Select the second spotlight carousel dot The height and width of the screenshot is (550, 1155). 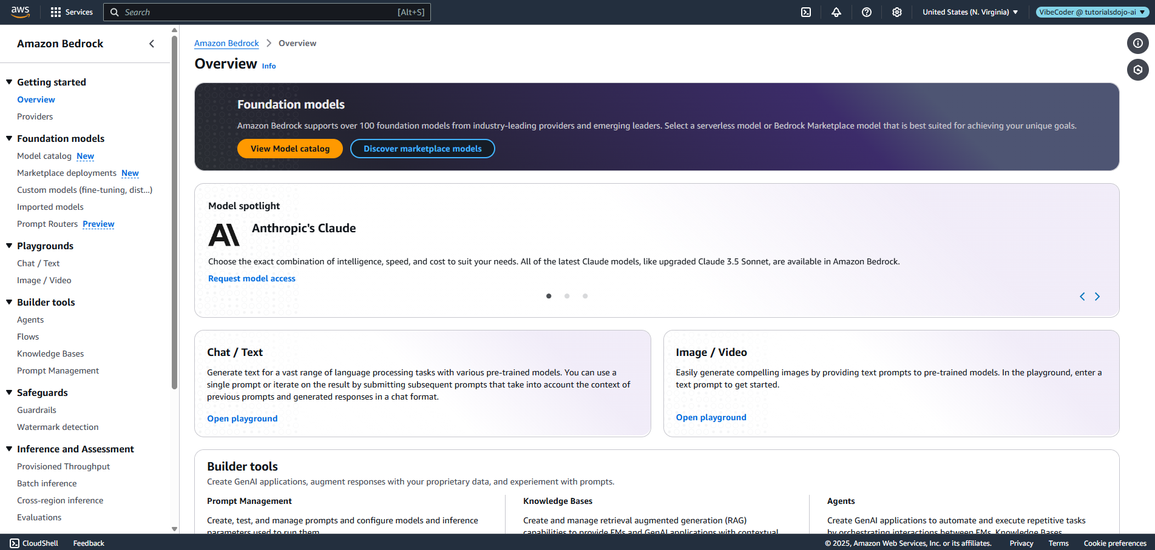pos(567,296)
